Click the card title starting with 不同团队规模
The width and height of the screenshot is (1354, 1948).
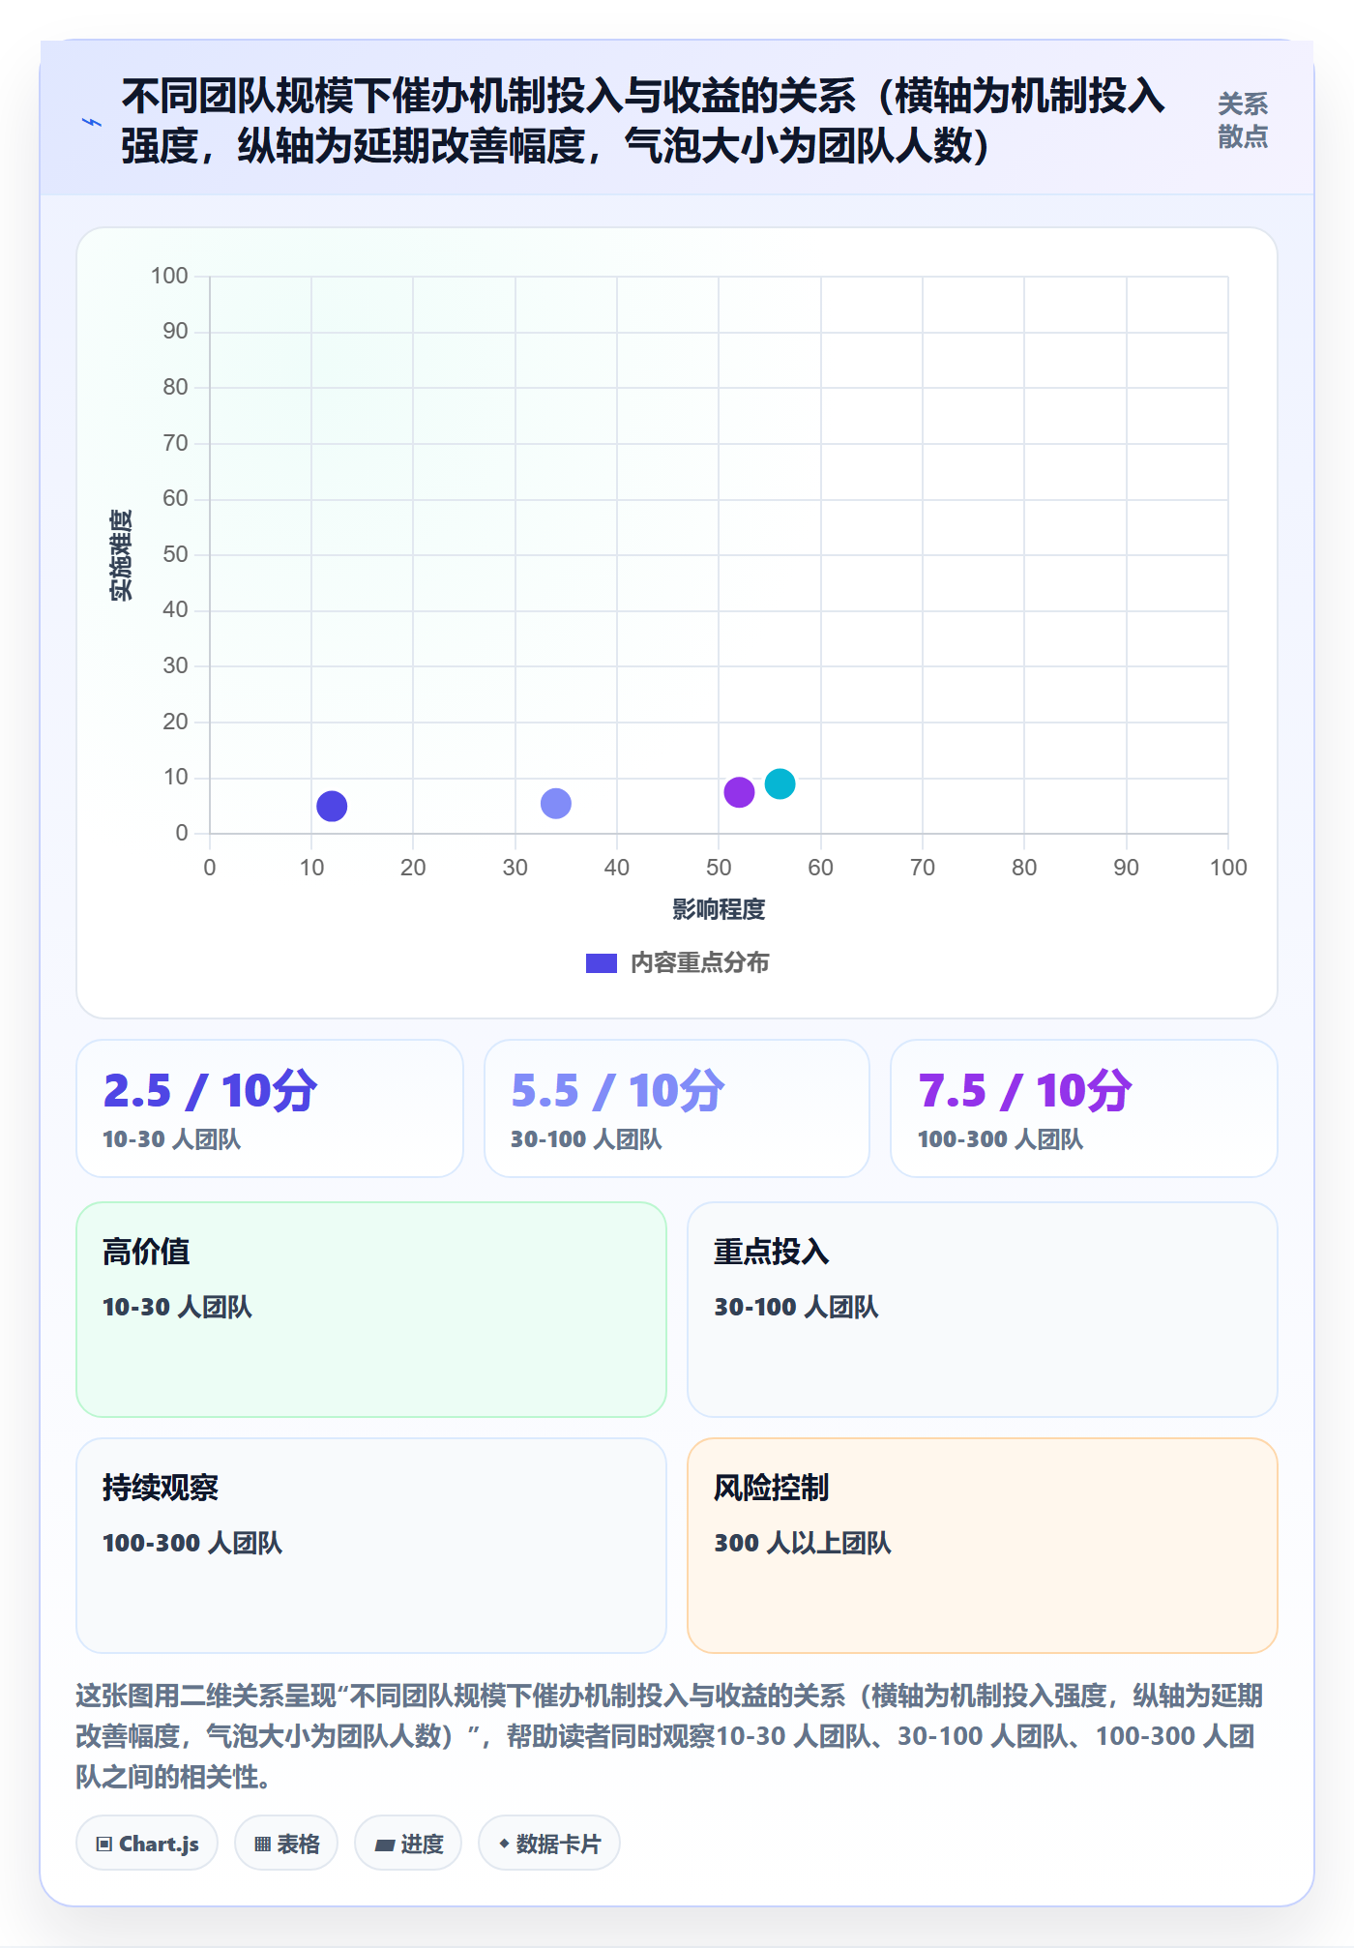pos(643,121)
